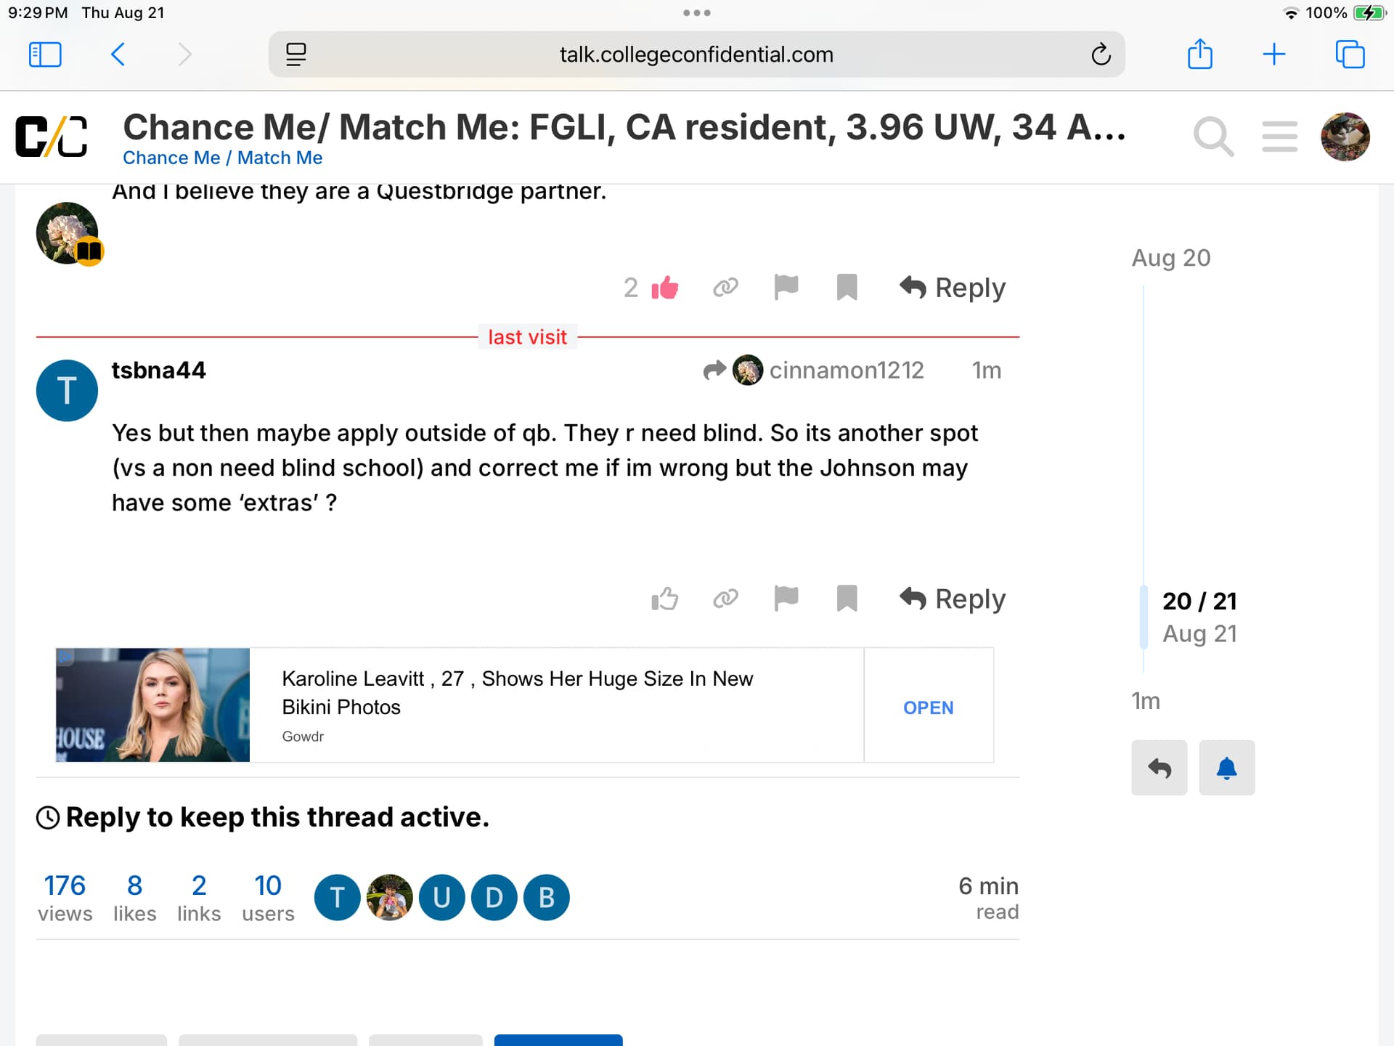Reload the page in Safari

pyautogui.click(x=1101, y=54)
